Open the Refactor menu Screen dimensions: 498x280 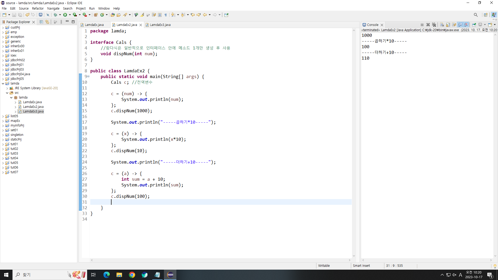(x=38, y=8)
